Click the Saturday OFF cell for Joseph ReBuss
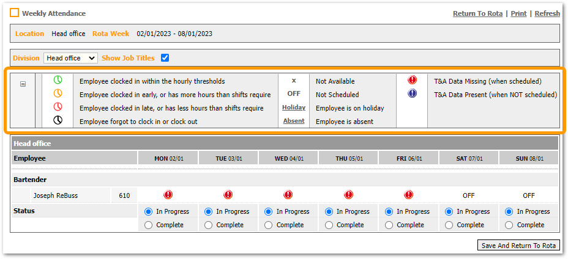This screenshot has width=568, height=259. (x=469, y=195)
